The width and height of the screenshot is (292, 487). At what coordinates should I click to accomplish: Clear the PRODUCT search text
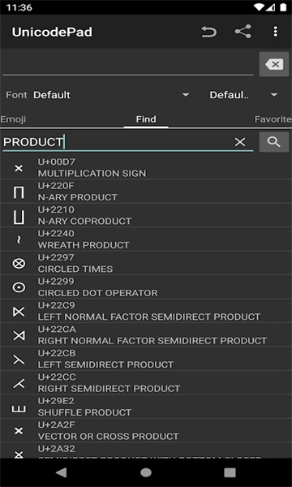pyautogui.click(x=240, y=142)
